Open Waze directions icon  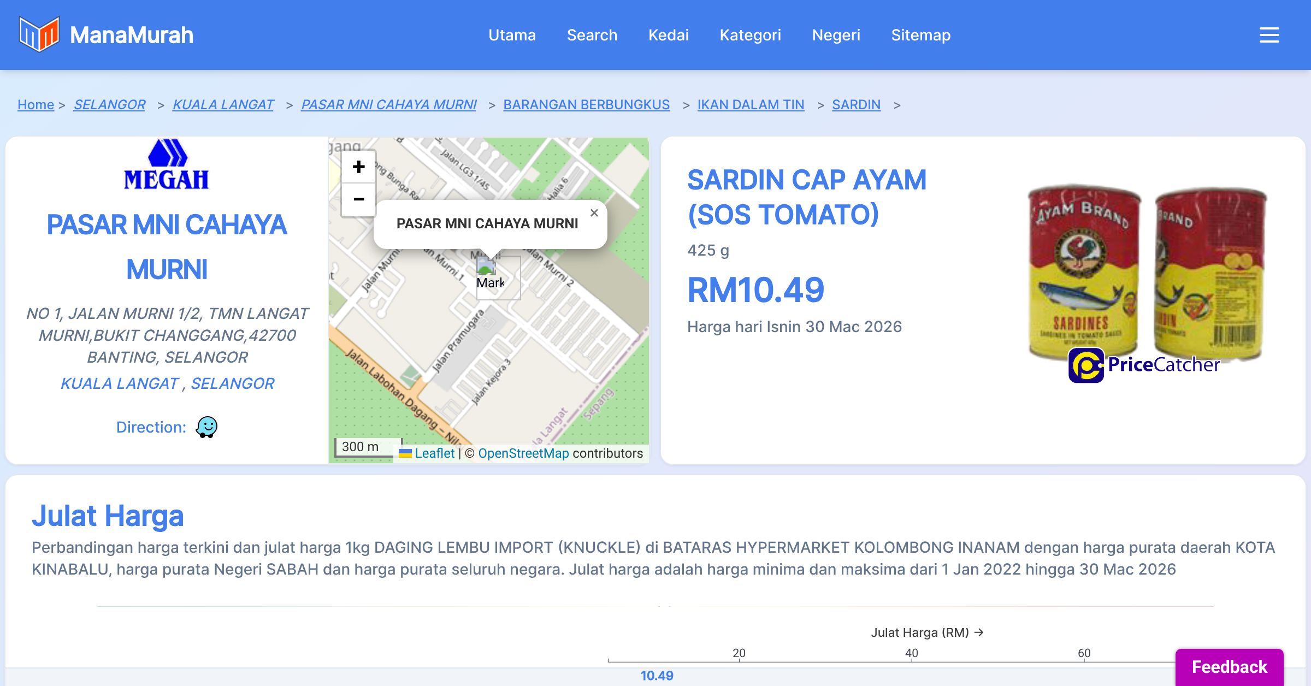click(206, 427)
